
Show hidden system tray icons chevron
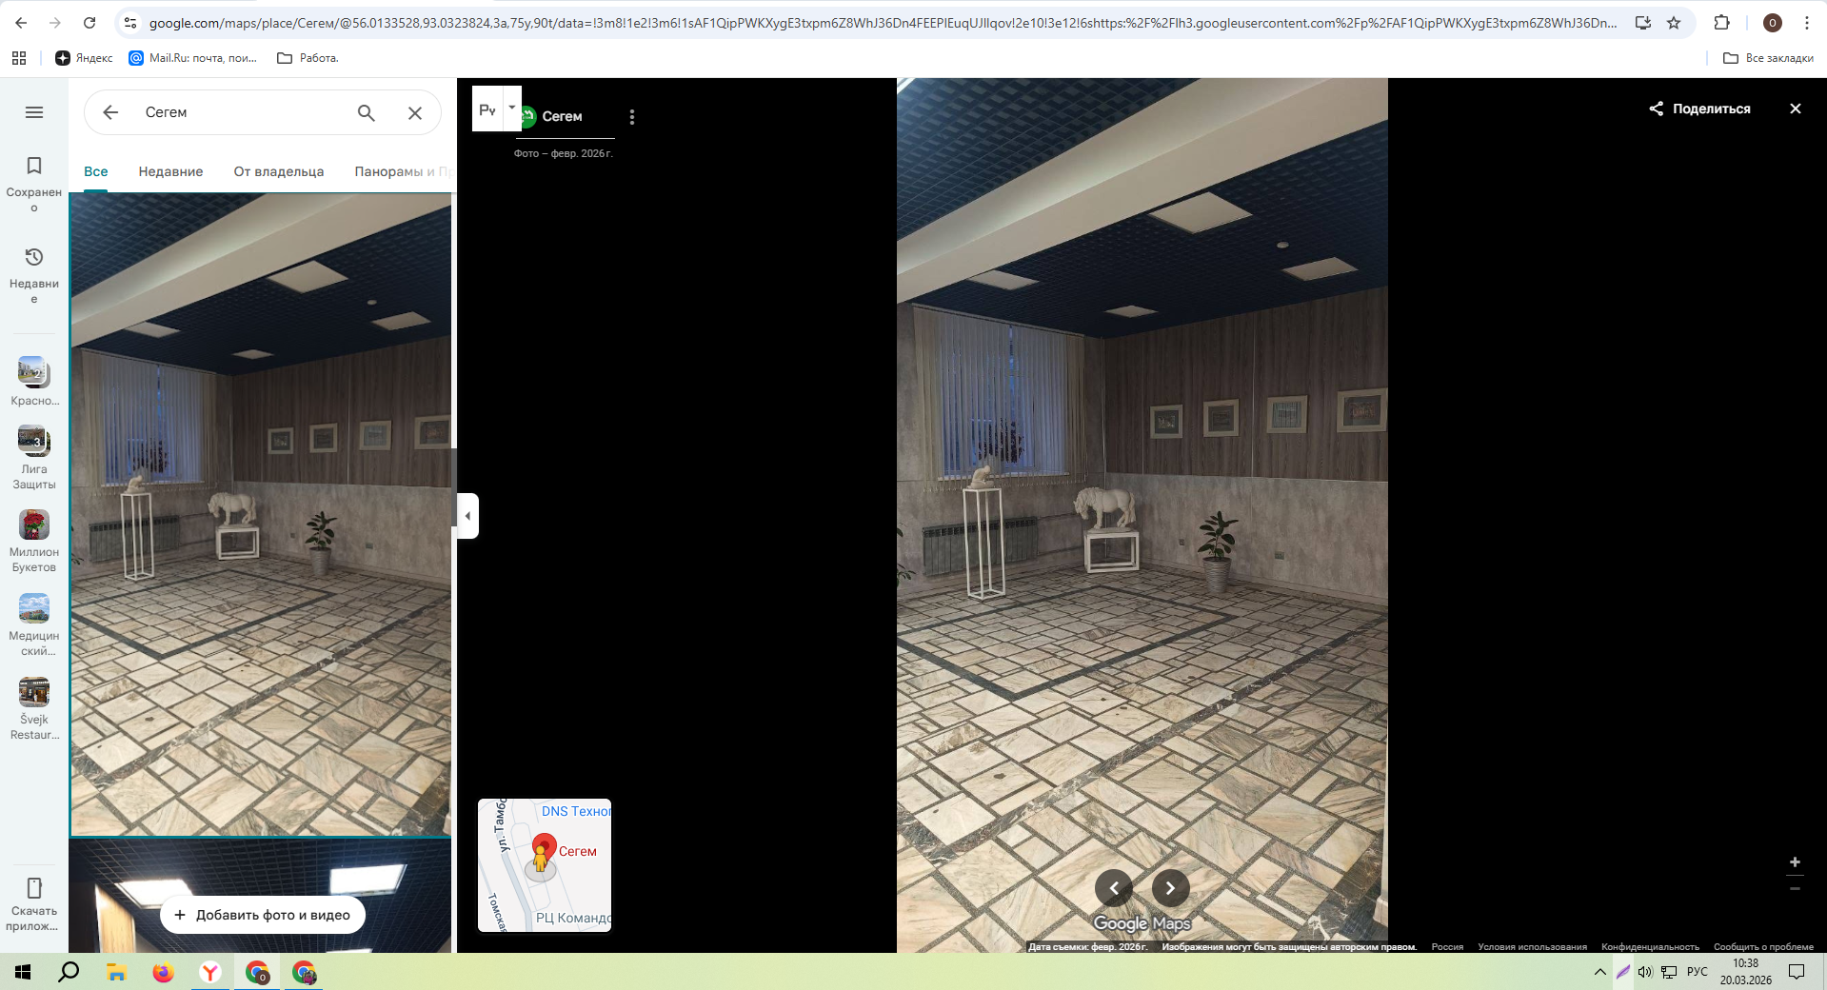coord(1600,972)
